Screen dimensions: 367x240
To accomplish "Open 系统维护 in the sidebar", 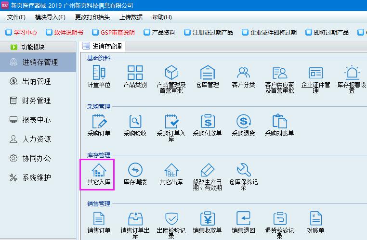I will point(36,177).
